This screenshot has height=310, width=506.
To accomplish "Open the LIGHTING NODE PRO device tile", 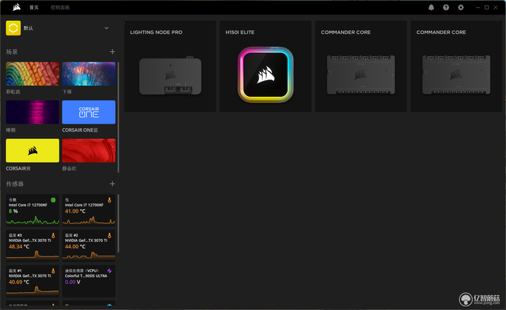I will click(x=170, y=66).
